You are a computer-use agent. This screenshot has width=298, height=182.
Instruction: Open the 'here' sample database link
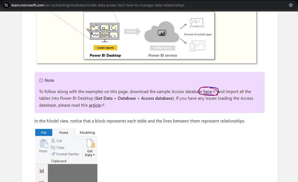[208, 92]
